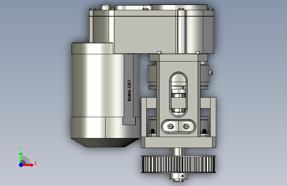Select the set screw on the right-side collar
The width and height of the screenshot is (287, 186).
[211, 72]
